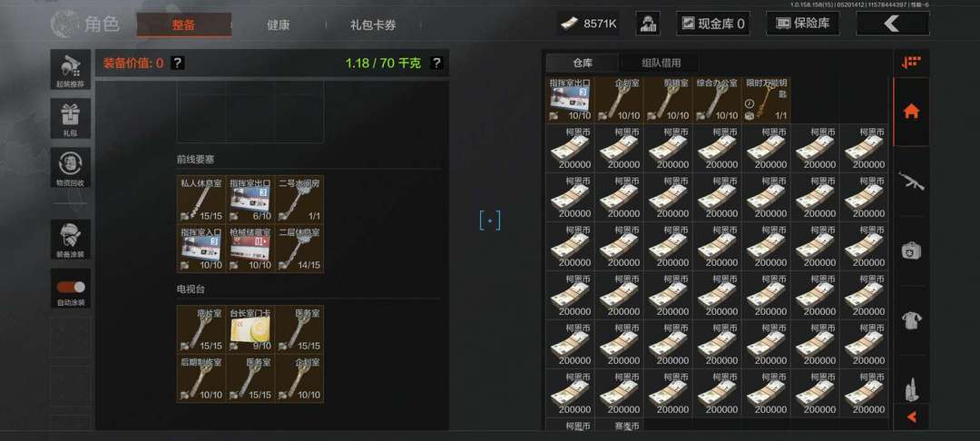Open the 起装推荐 loadout recommendation icon
Image resolution: width=980 pixels, height=441 pixels.
click(x=71, y=70)
